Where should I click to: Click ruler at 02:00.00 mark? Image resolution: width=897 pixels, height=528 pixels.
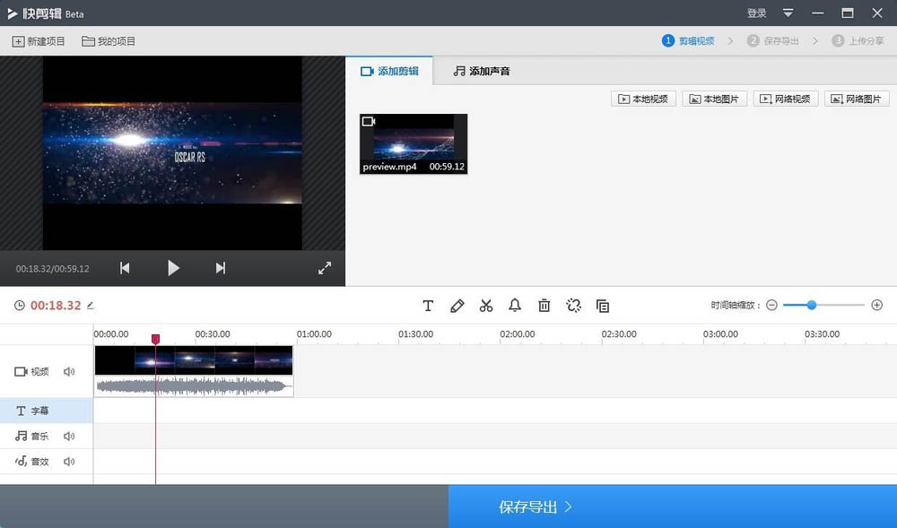coord(518,334)
